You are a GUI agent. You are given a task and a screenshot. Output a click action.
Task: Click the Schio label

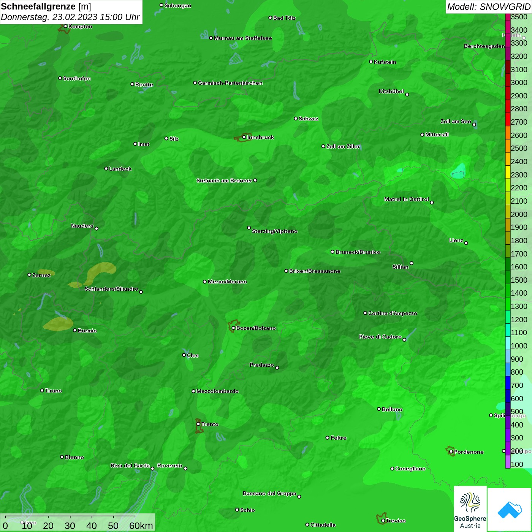247,510
